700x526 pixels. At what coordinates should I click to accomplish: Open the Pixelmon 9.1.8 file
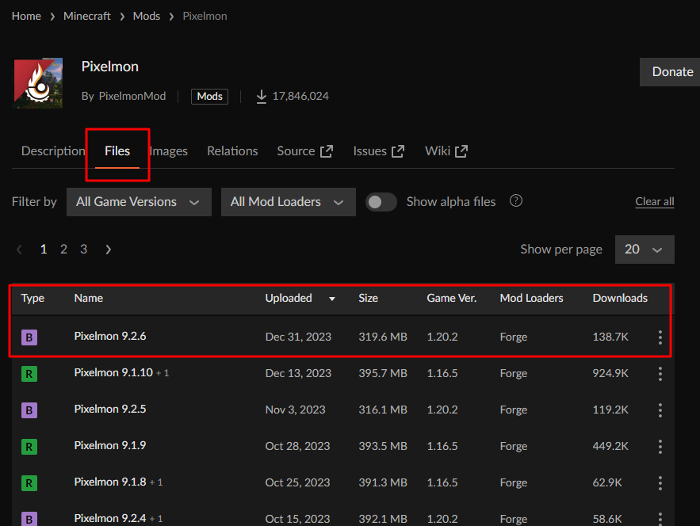click(110, 482)
